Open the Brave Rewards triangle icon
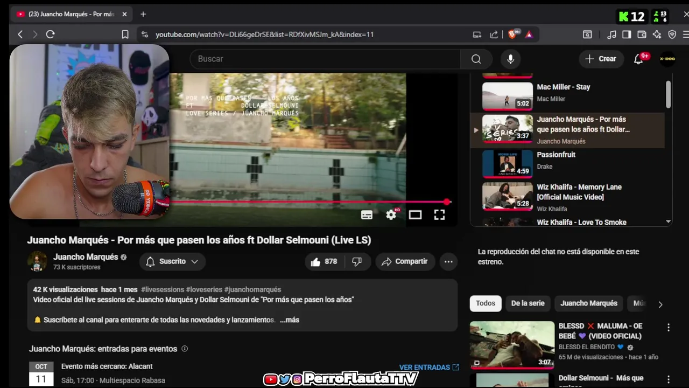689x388 pixels. coord(529,34)
